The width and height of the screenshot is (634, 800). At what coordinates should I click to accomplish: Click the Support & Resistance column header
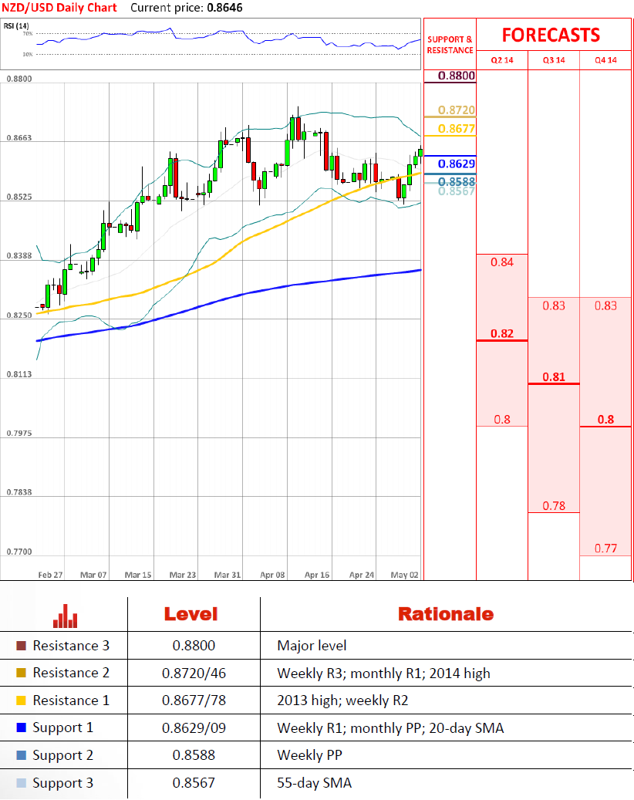point(450,45)
